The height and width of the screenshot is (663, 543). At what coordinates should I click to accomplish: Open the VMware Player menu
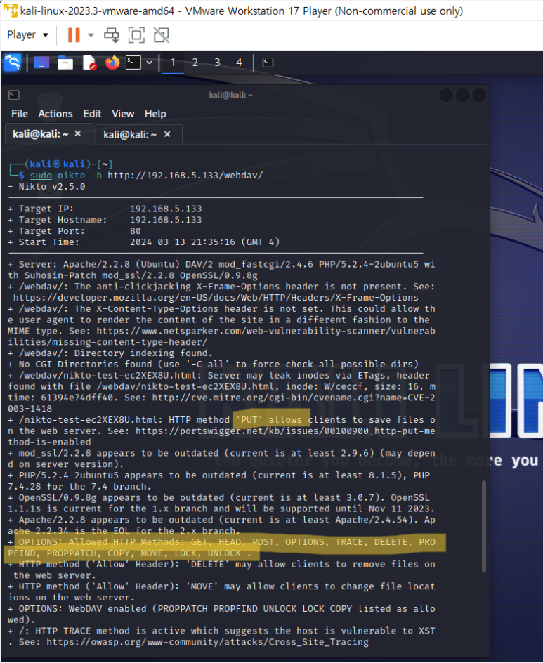(27, 34)
